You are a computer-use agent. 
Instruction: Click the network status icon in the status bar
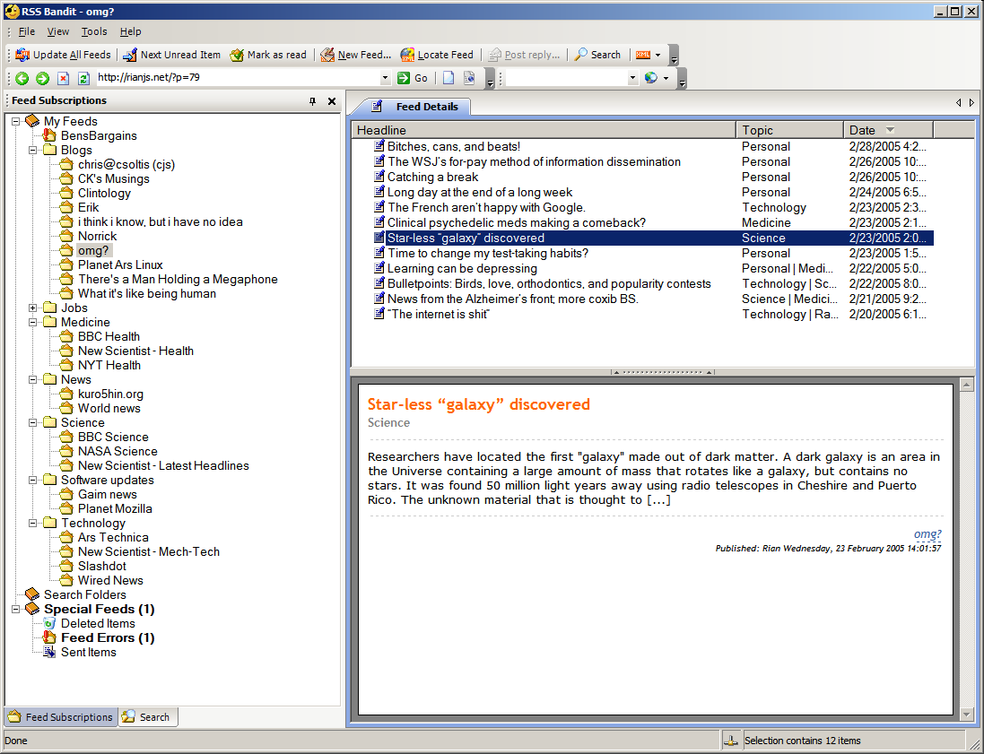[730, 741]
